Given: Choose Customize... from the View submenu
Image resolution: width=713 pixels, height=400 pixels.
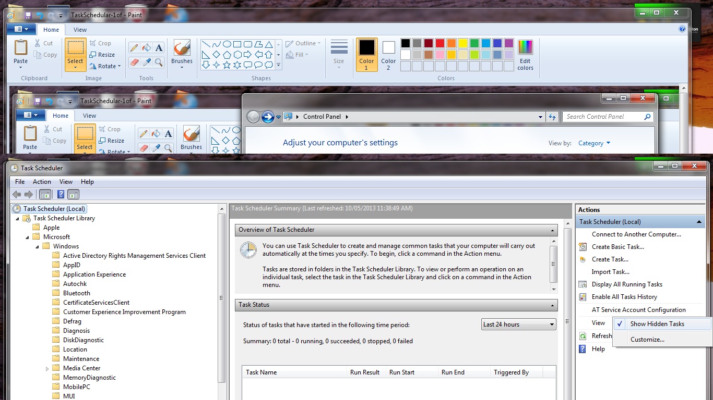Looking at the screenshot, I should coord(647,340).
